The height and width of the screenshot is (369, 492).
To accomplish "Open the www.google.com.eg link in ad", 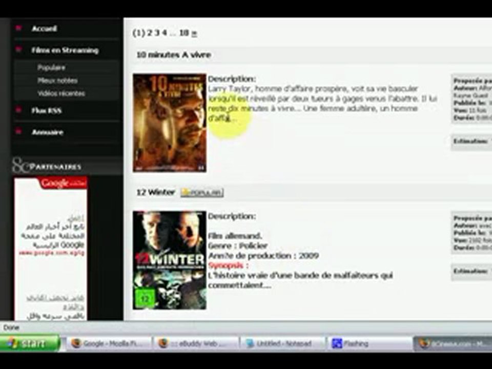I will 51,253.
